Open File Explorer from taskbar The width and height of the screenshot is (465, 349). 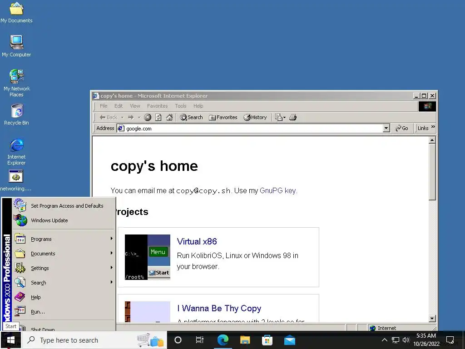tap(245, 340)
